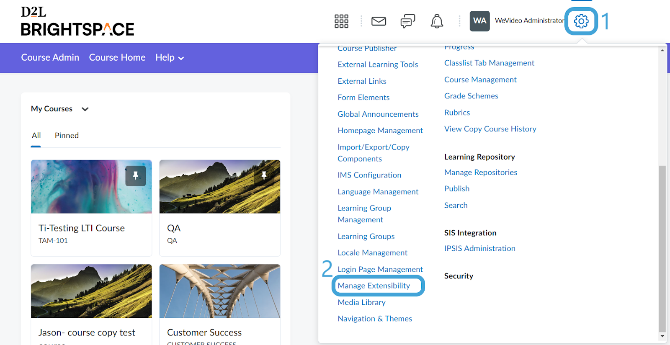Switch to the Pinned courses tab
Image resolution: width=670 pixels, height=345 pixels.
pyautogui.click(x=67, y=136)
